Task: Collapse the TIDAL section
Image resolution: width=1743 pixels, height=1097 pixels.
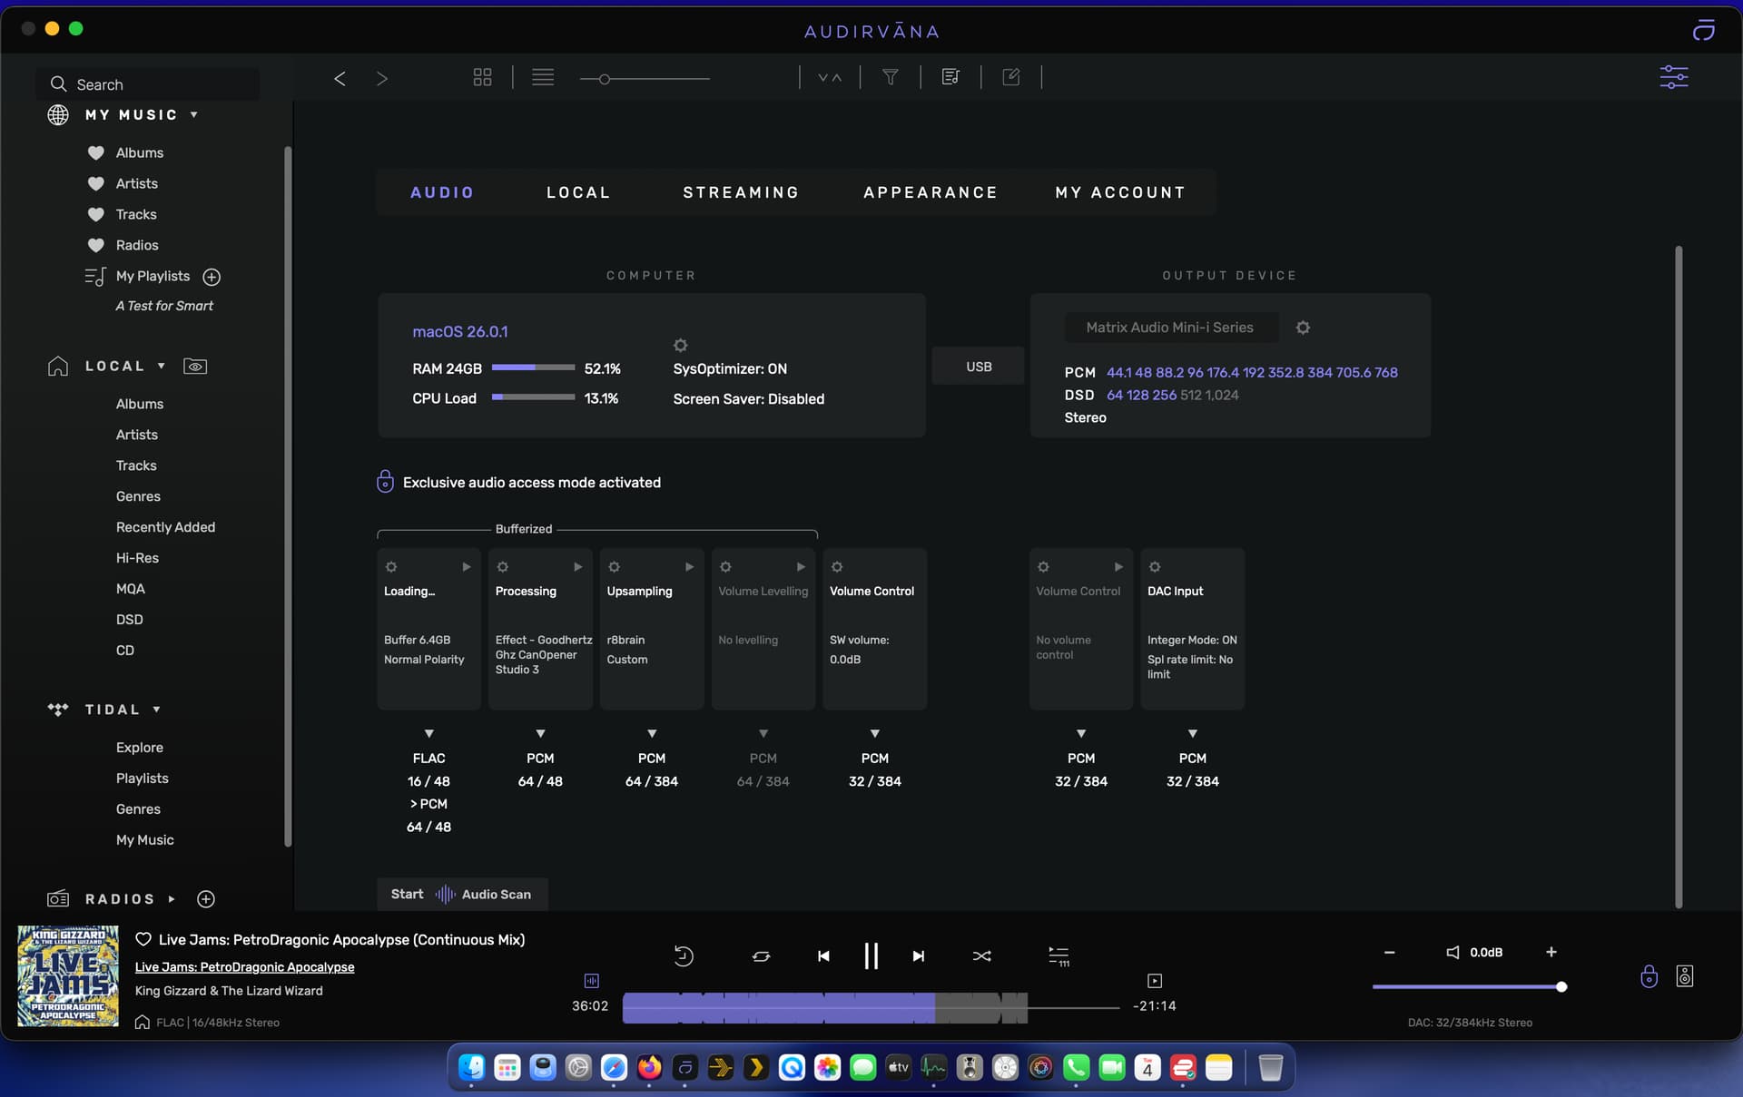Action: (156, 710)
